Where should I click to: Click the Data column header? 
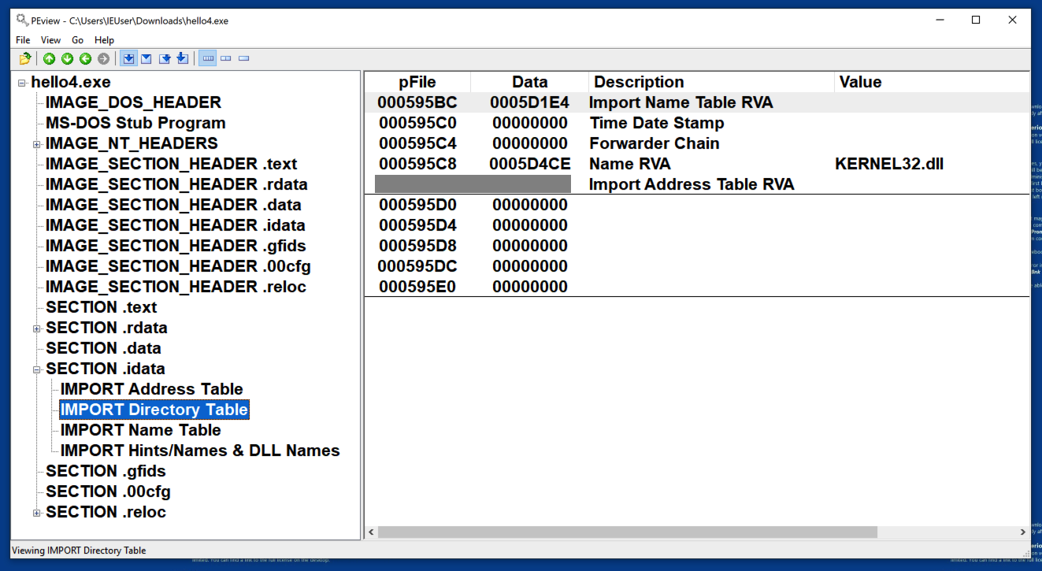coord(530,82)
